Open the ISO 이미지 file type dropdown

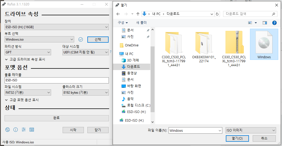pyautogui.click(x=251, y=130)
